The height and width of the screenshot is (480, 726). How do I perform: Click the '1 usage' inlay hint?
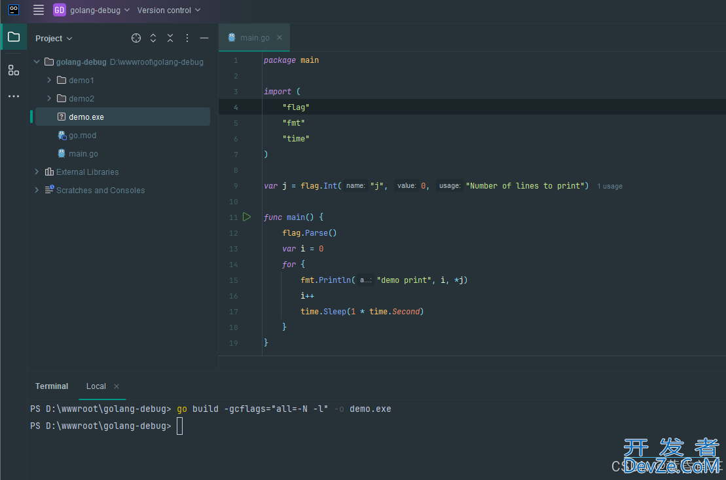coord(609,186)
